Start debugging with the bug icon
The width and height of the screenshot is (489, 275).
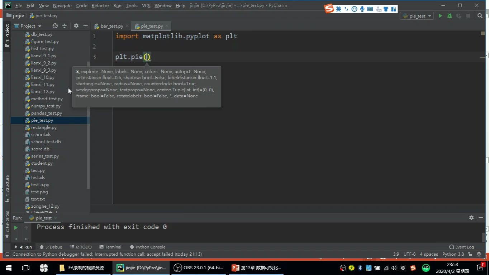(x=450, y=16)
